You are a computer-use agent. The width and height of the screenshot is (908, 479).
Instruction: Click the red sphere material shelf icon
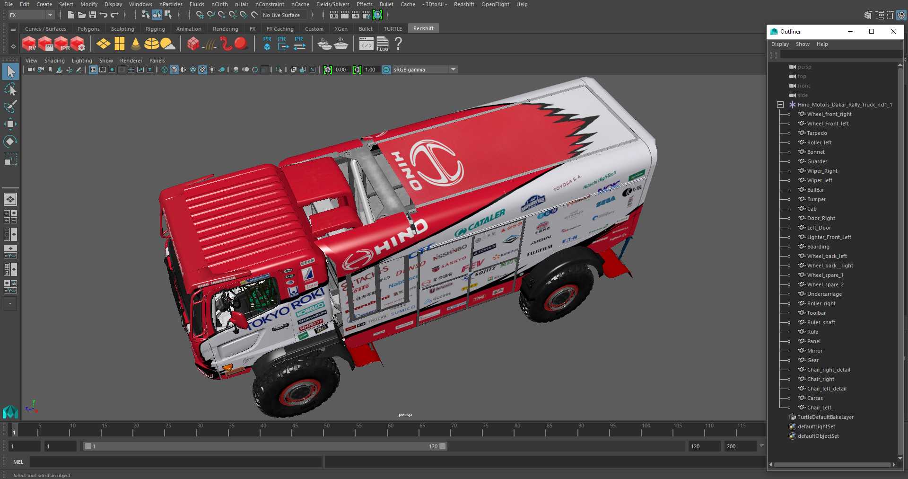click(x=241, y=44)
